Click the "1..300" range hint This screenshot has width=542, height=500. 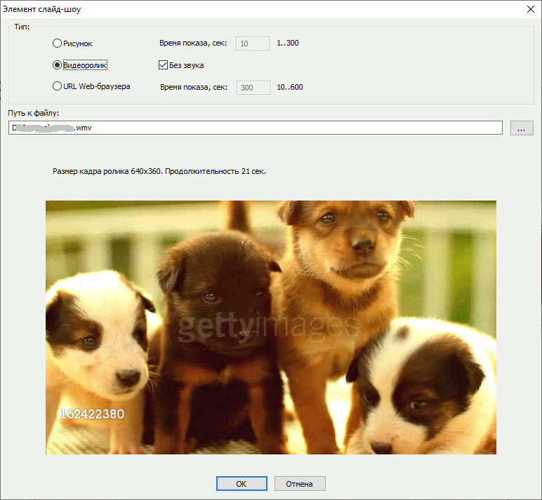[288, 43]
